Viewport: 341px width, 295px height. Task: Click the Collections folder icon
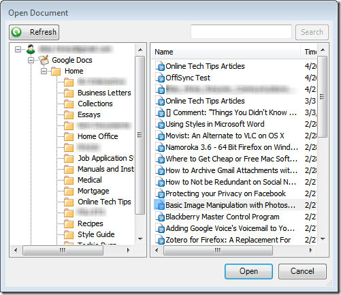69,104
